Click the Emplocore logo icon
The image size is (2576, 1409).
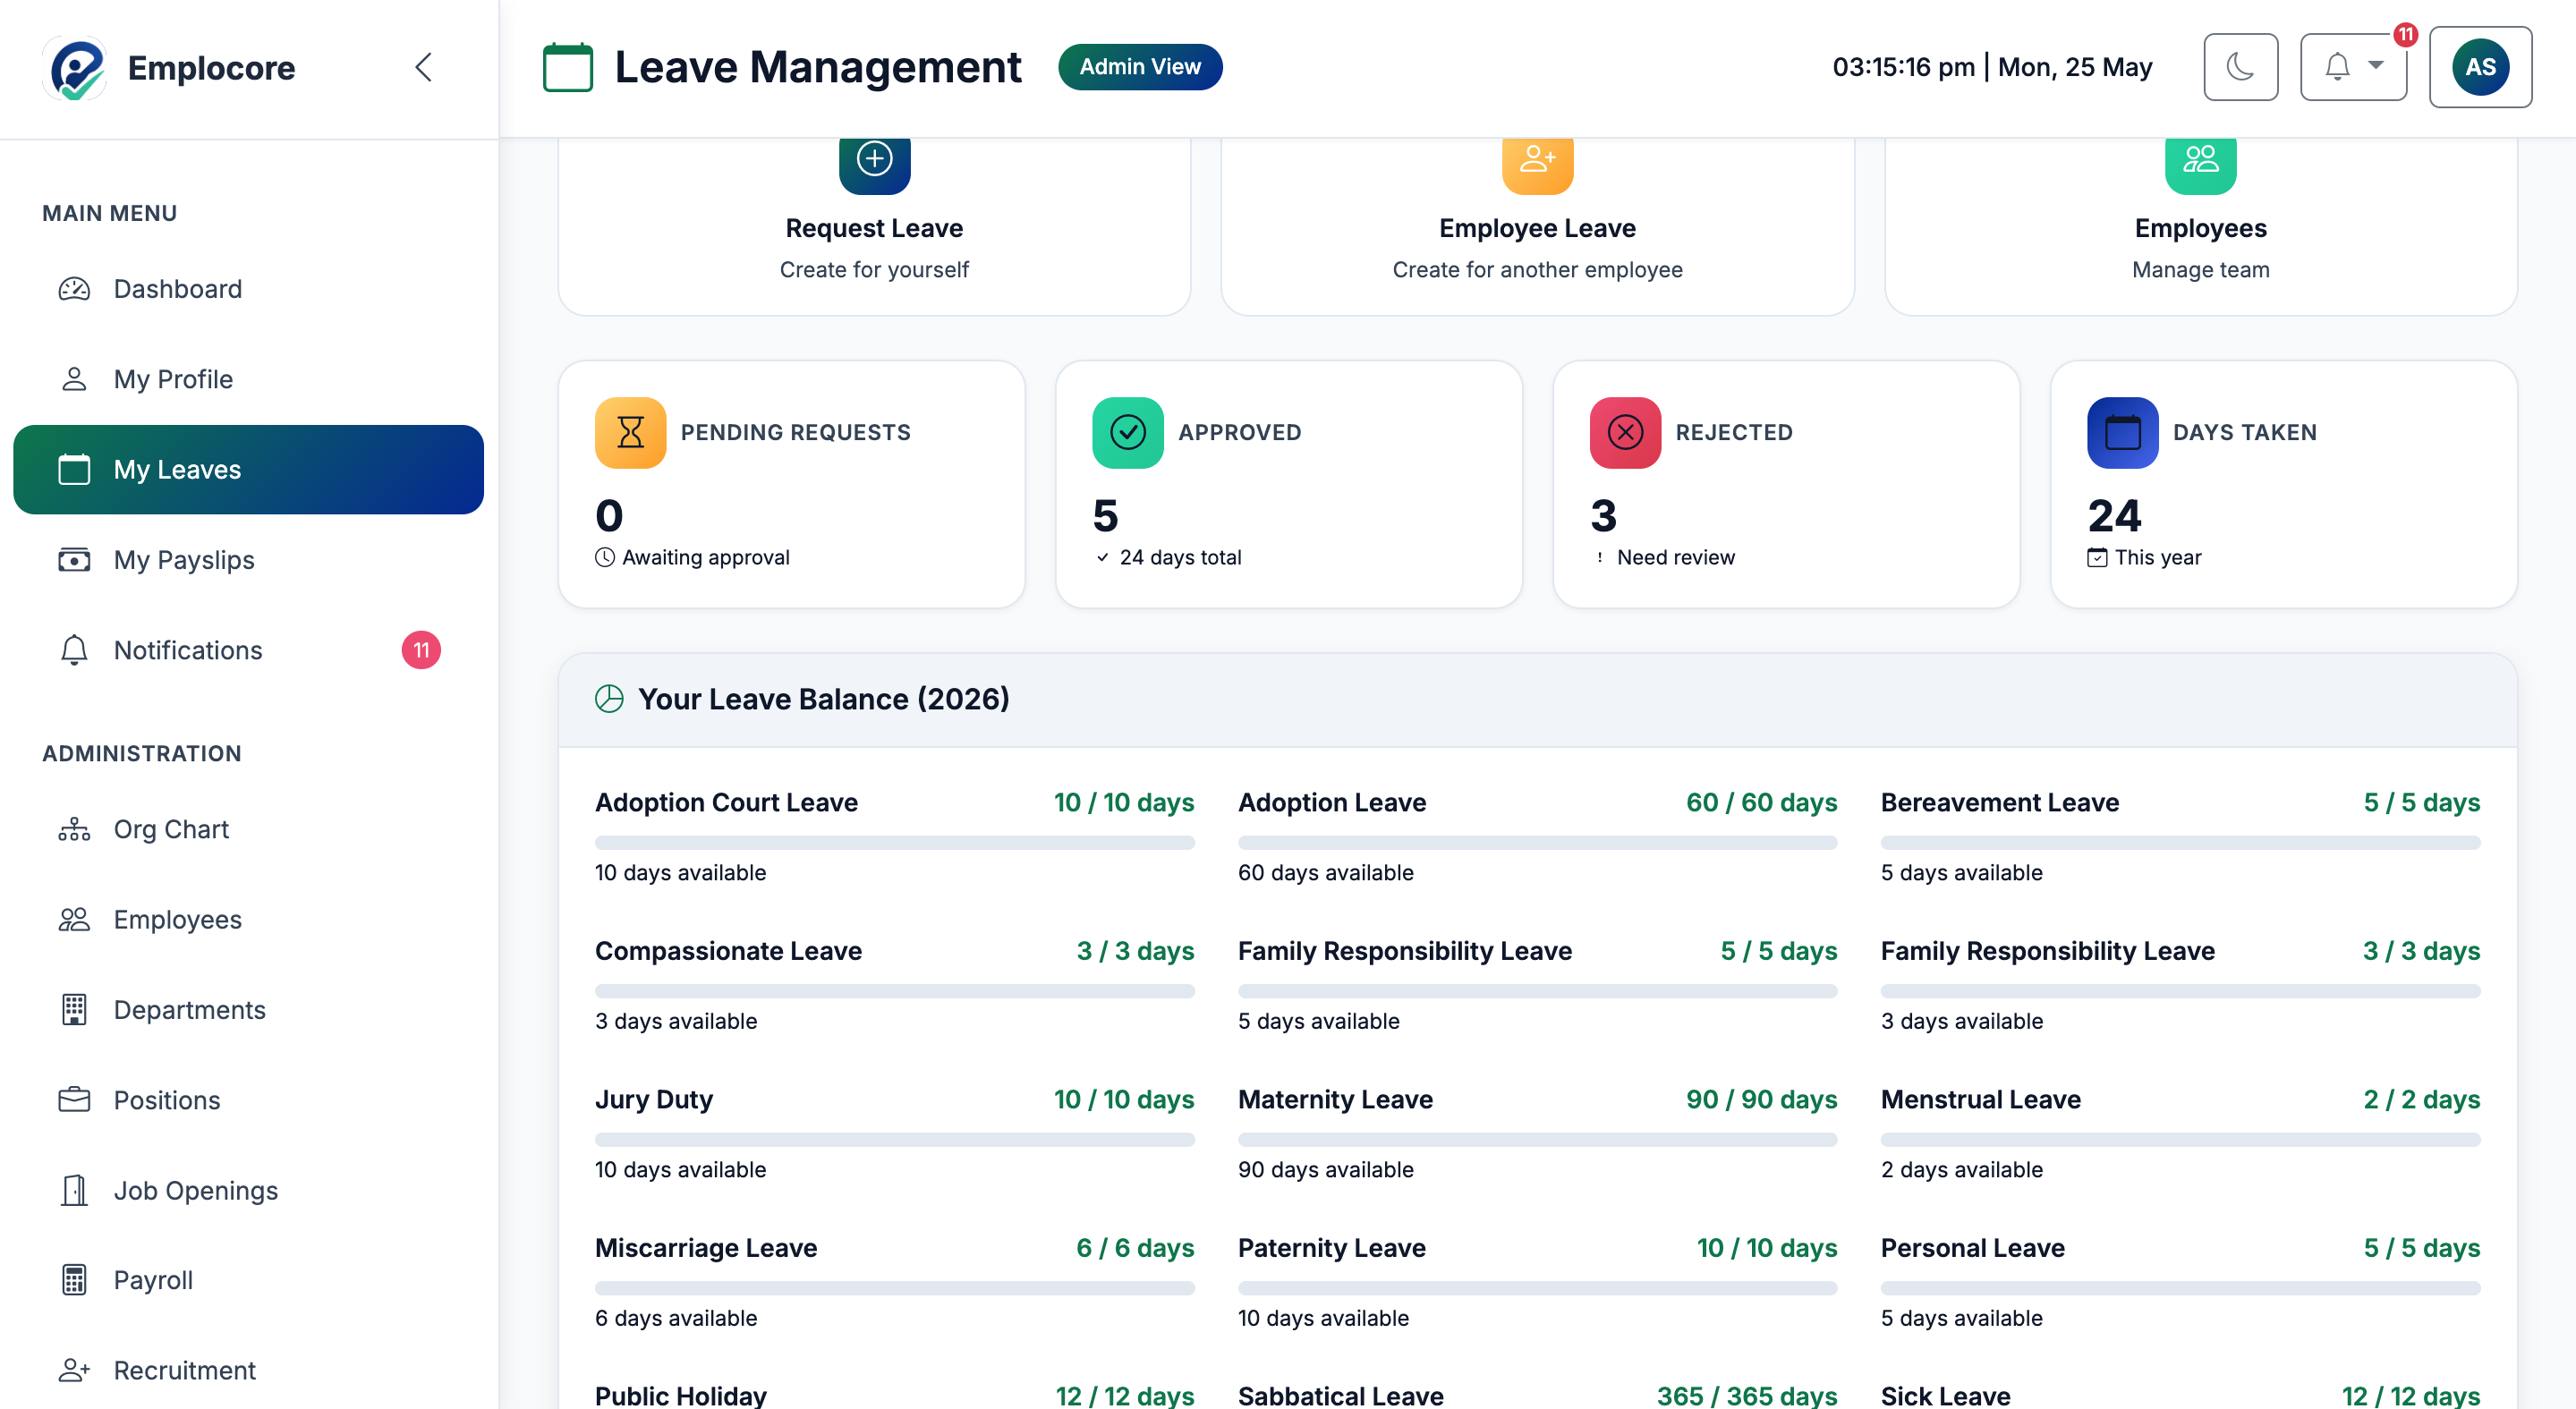pos(76,68)
